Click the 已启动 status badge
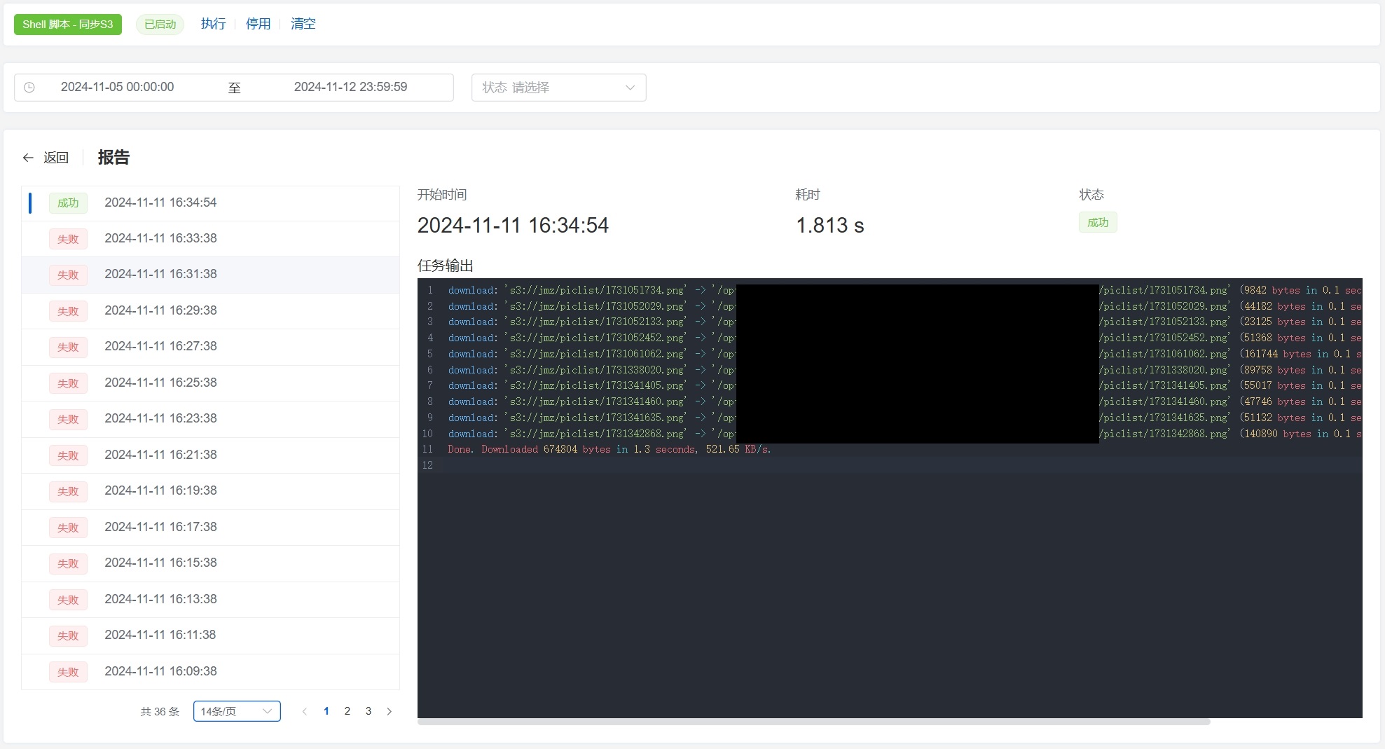Screen dimensions: 1385x749 [x=160, y=25]
